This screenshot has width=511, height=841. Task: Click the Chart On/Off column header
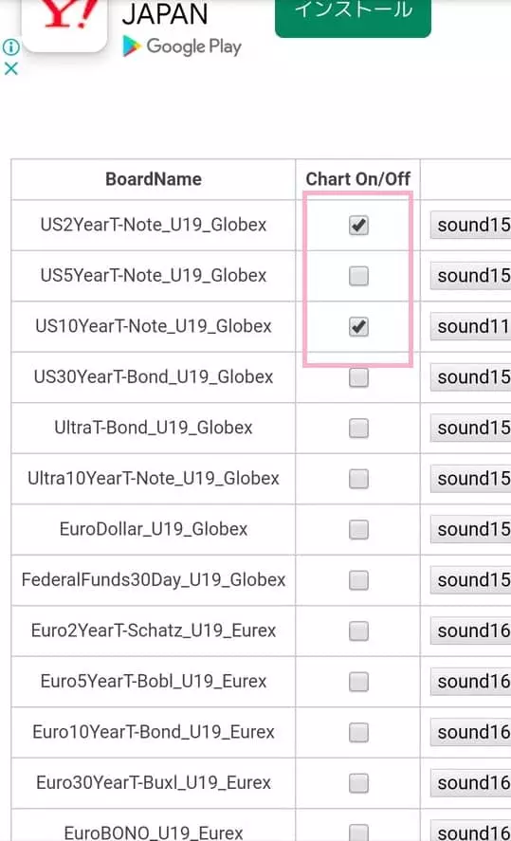point(357,179)
